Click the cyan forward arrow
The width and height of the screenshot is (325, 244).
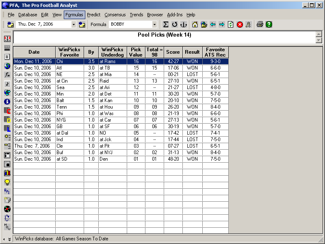(x=222, y=24)
